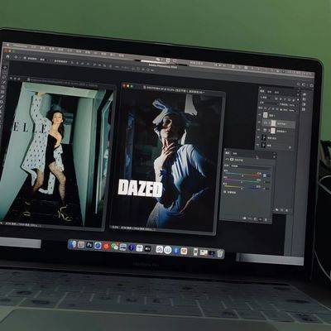Switch to the first Layers panel tab
Screen dimensions: 331x331
(263, 91)
